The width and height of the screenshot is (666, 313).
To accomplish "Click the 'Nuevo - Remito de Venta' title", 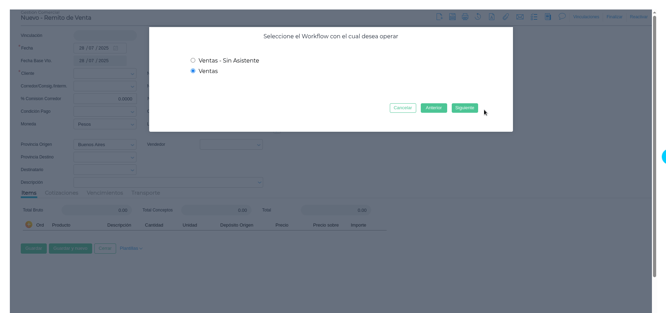I will pyautogui.click(x=56, y=18).
